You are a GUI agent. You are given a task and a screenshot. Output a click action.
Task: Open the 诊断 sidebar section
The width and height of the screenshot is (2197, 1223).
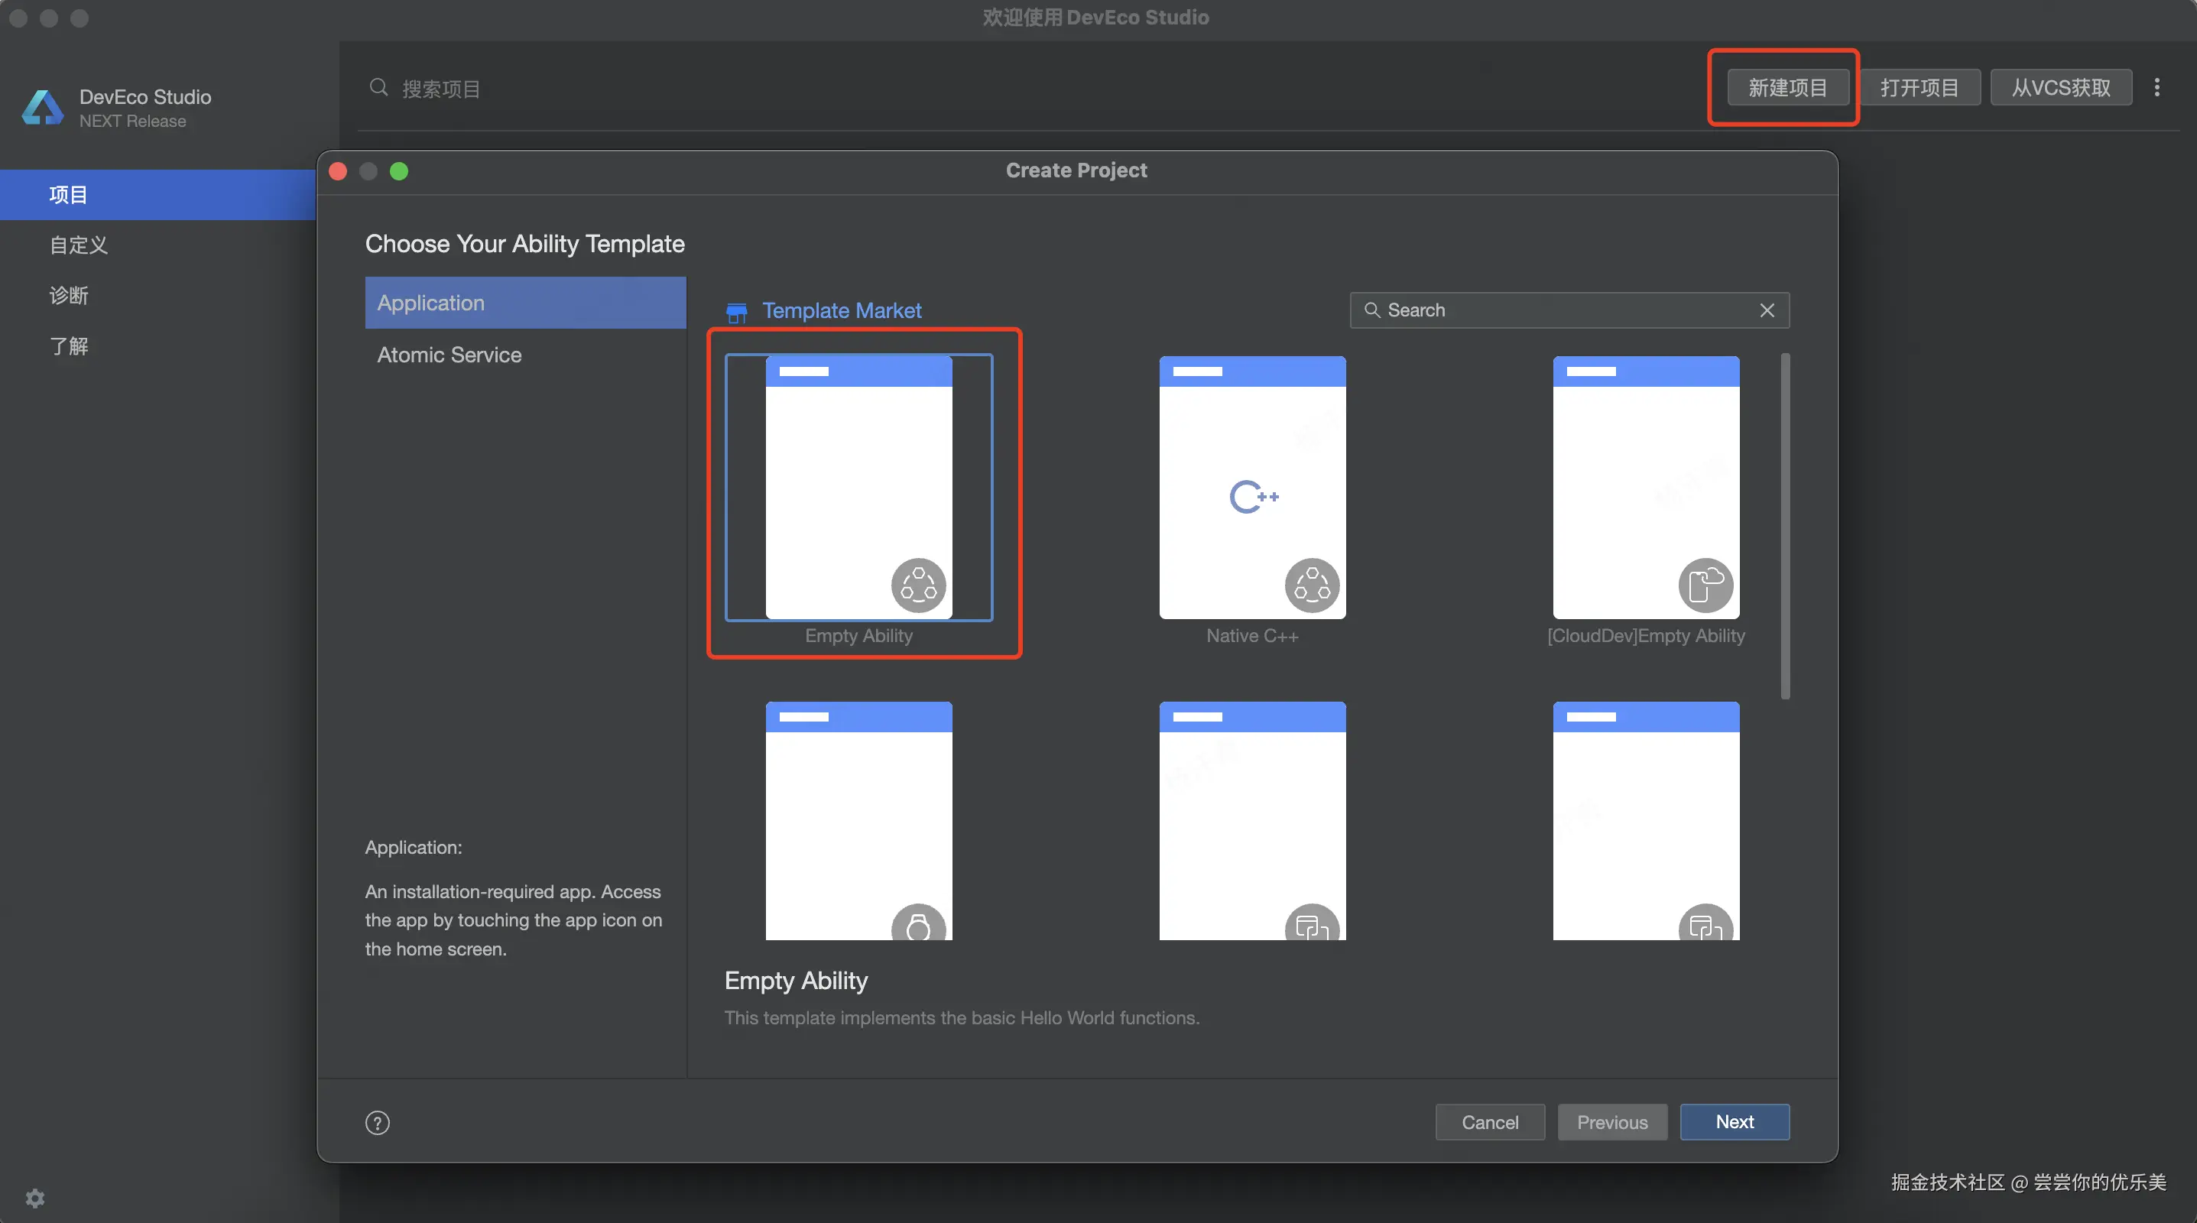tap(68, 295)
